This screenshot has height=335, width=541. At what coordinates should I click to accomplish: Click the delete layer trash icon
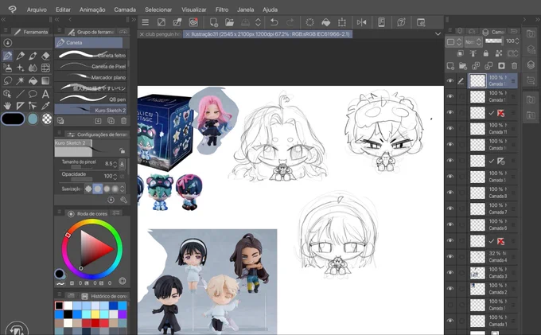pos(514,65)
